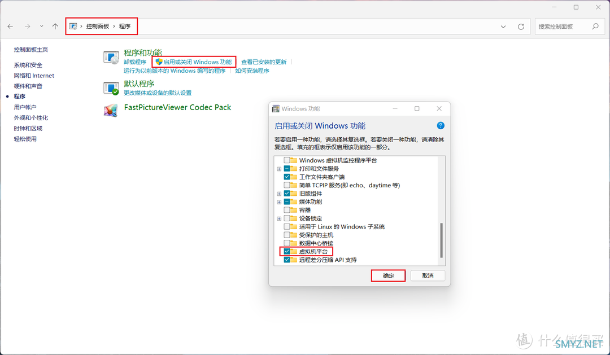Screen dimensions: 610x355
Task: Click the 受保护的主机 folder icon
Action: [294, 235]
